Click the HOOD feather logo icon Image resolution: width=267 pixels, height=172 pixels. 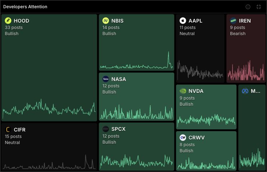(8, 21)
